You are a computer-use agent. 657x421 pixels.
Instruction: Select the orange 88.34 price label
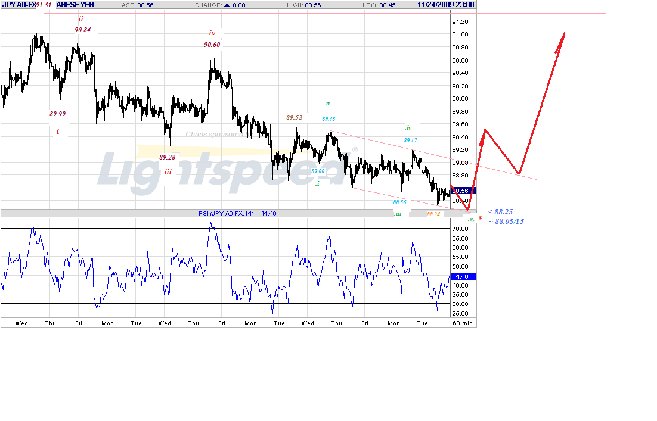click(x=433, y=214)
